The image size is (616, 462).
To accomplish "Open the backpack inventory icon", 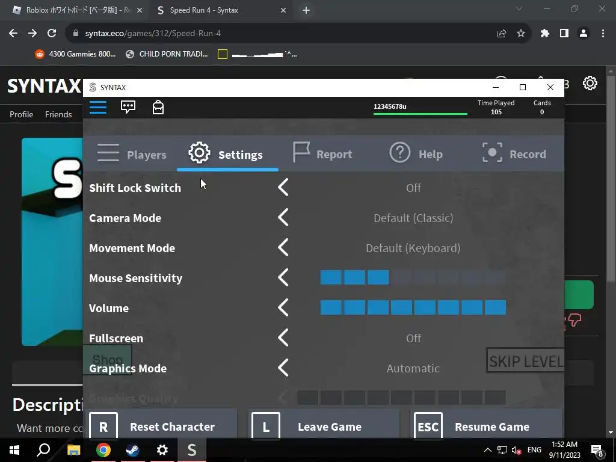I will pyautogui.click(x=158, y=107).
